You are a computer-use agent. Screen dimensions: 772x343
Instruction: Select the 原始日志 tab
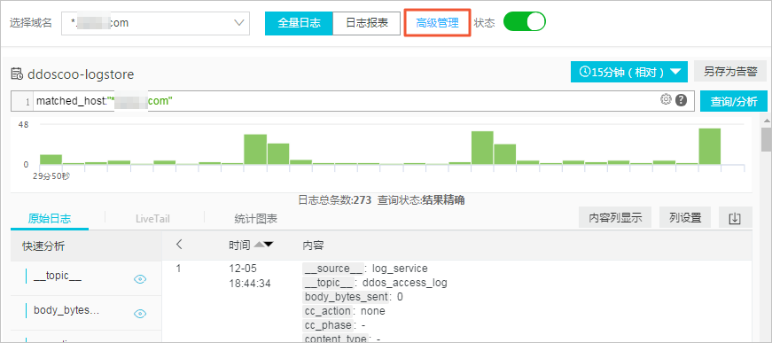pos(50,219)
